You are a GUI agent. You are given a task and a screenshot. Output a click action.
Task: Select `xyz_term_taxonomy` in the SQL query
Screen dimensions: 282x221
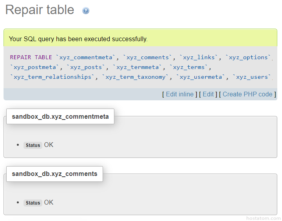tap(136, 77)
